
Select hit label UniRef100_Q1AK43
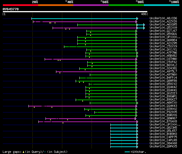pyautogui.click(x=163, y=106)
